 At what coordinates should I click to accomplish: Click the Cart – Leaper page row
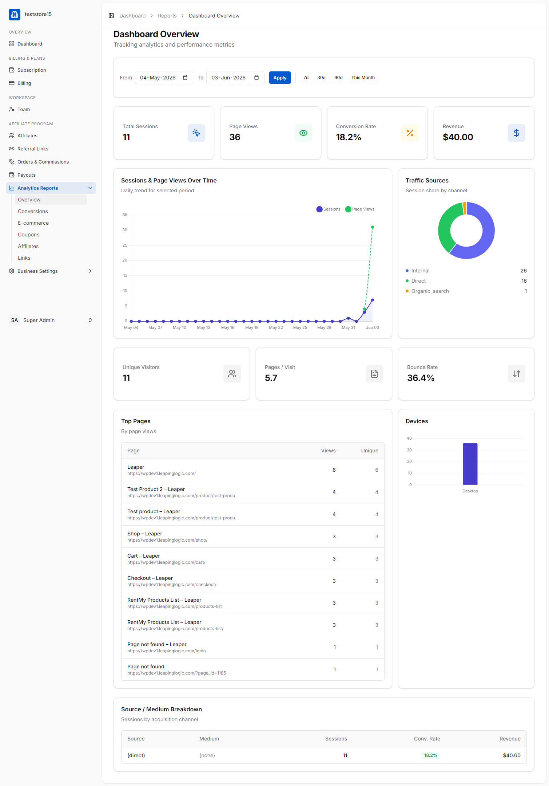[252, 559]
